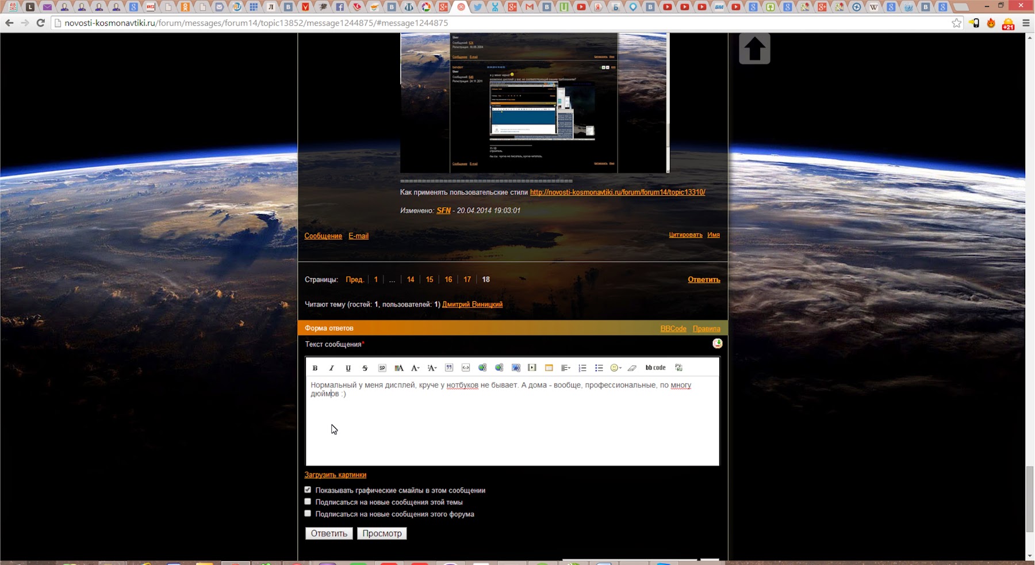The width and height of the screenshot is (1035, 565).
Task: Click the strikethrough formatting icon
Action: click(x=365, y=368)
